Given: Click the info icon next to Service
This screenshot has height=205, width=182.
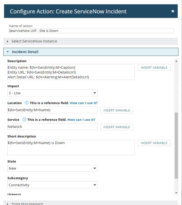Looking at the screenshot, I should (x=24, y=120).
